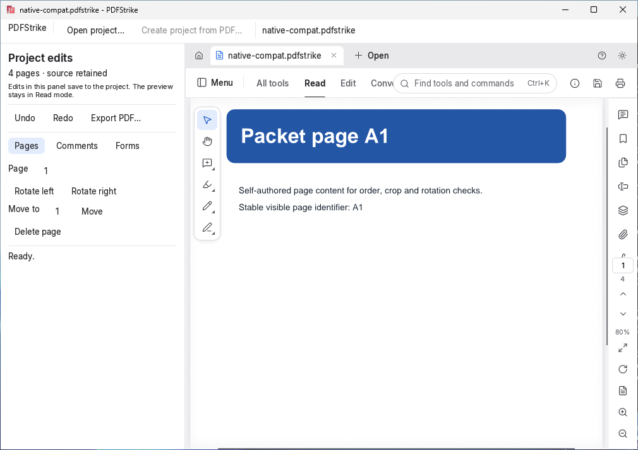Click the 80% zoom level text

coord(622,332)
